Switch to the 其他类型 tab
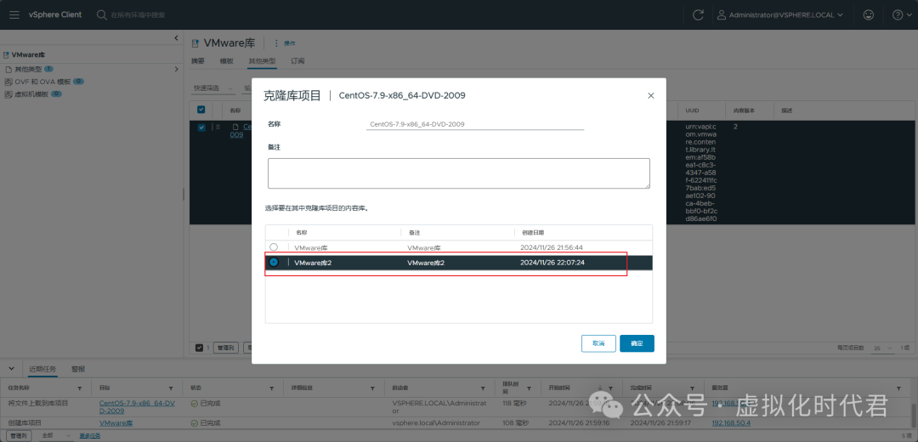 pos(262,61)
